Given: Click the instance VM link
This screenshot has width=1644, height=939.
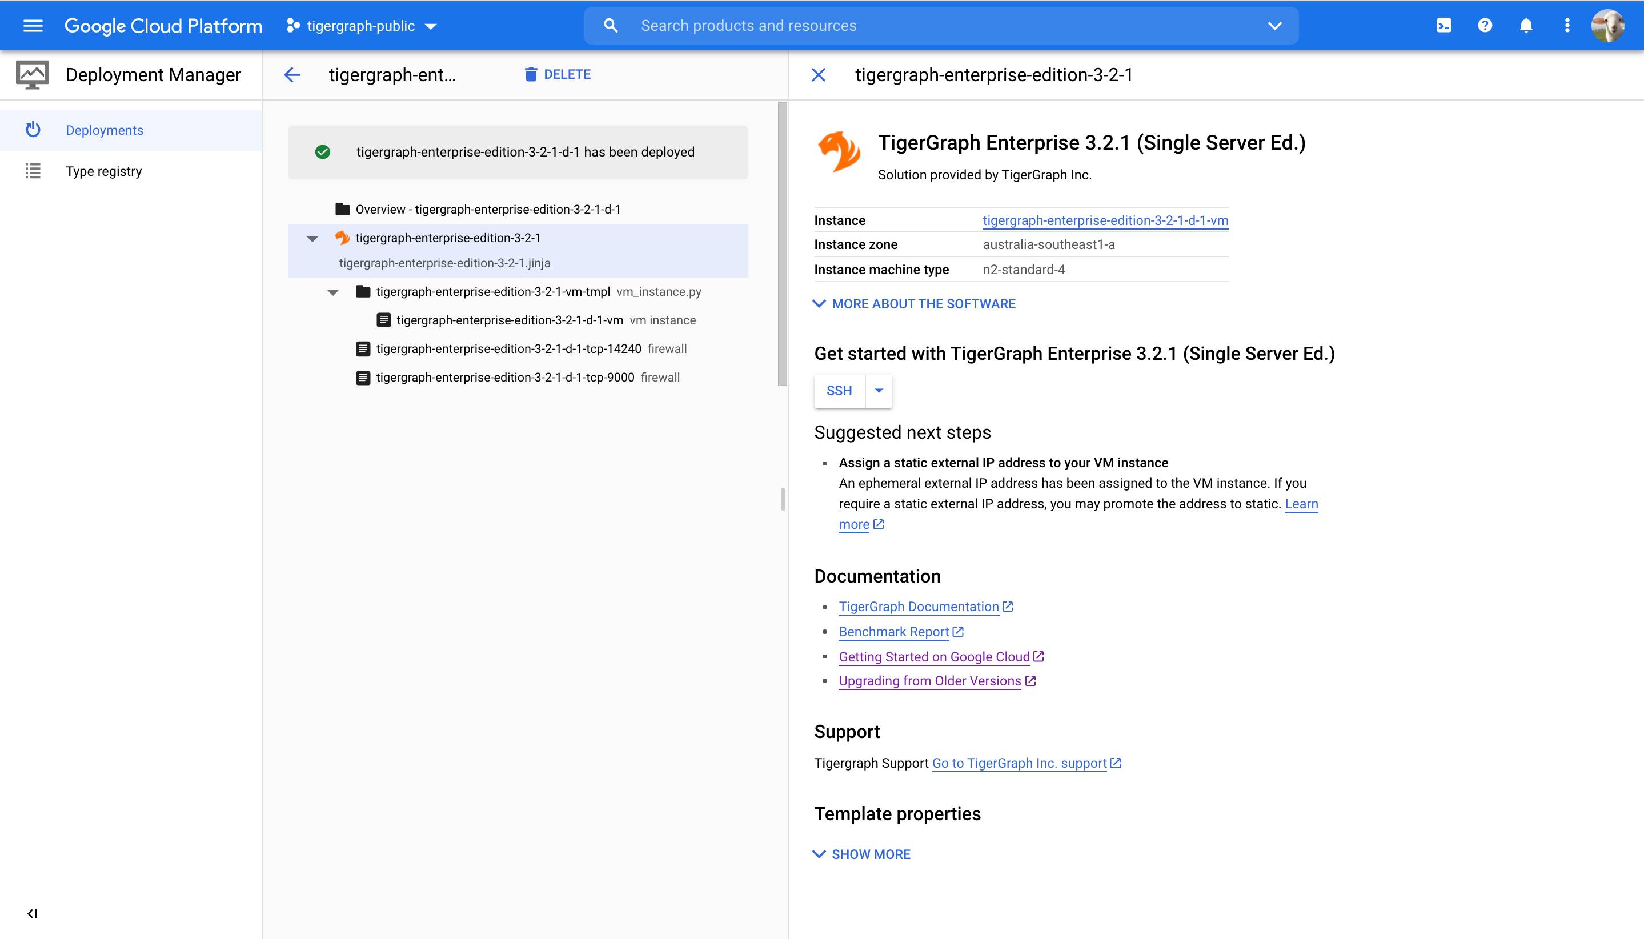Looking at the screenshot, I should pos(1105,220).
